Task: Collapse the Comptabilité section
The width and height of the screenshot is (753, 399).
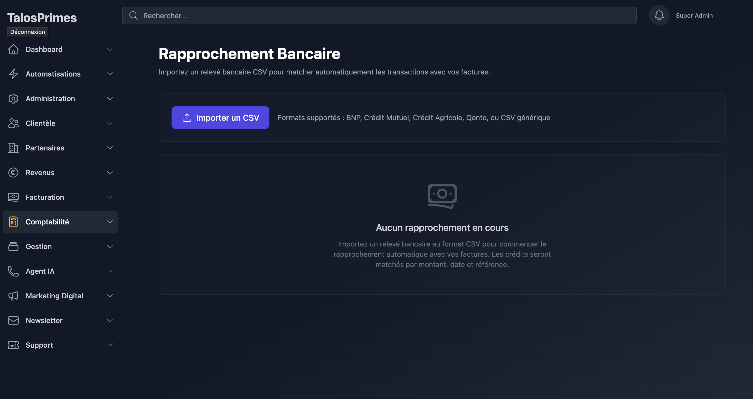Action: (x=110, y=222)
